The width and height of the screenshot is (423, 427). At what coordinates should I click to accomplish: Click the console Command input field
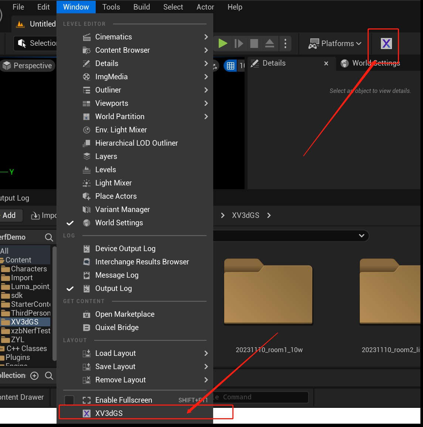pyautogui.click(x=260, y=398)
